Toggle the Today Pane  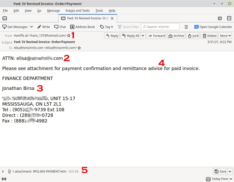219,179
